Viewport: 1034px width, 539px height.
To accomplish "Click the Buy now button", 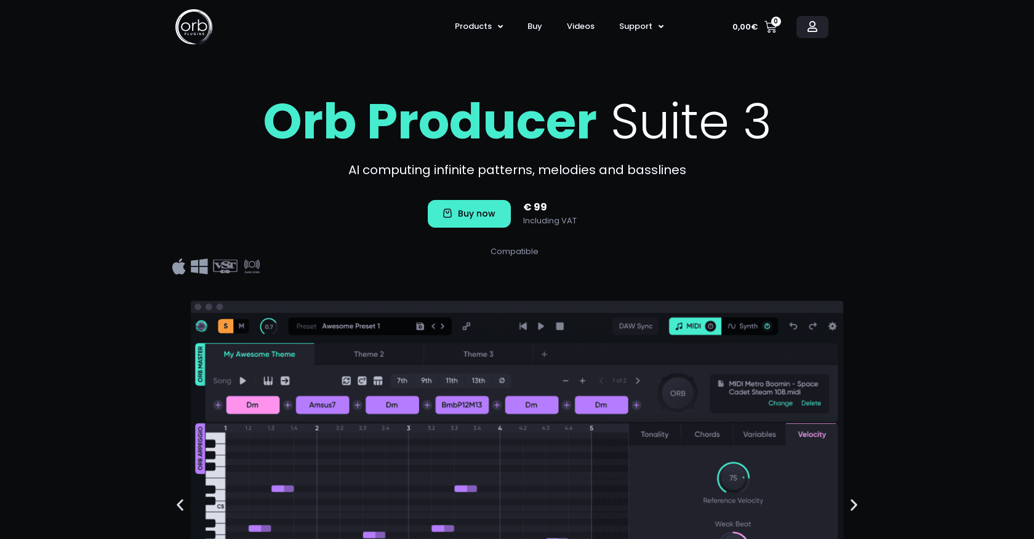I will tap(469, 214).
